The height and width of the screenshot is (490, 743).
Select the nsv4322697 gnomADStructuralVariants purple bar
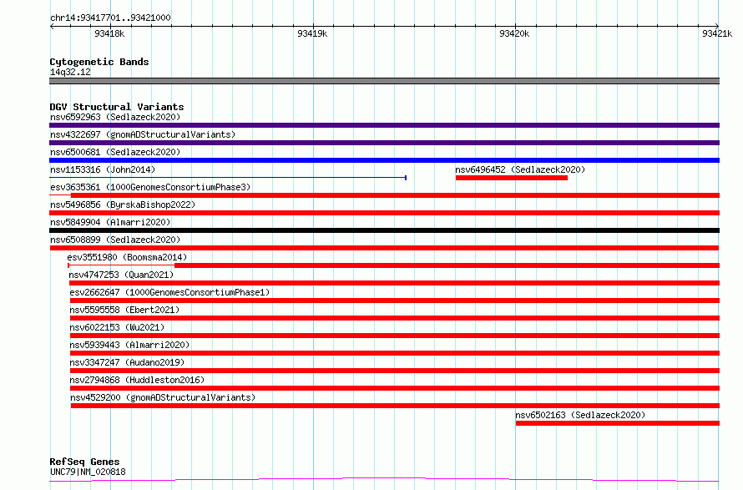tap(384, 143)
